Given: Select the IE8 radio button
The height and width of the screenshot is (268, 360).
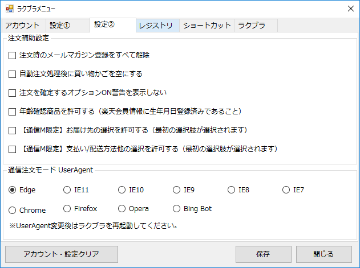Looking at the screenshot, I should (x=231, y=190).
